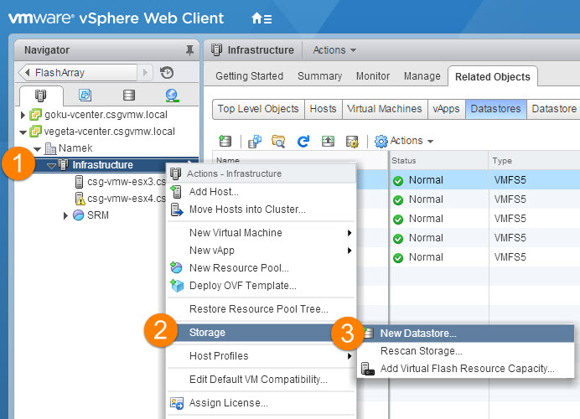Click the first Normal status row
Viewport: 580px width, 419px height.
pyautogui.click(x=426, y=180)
